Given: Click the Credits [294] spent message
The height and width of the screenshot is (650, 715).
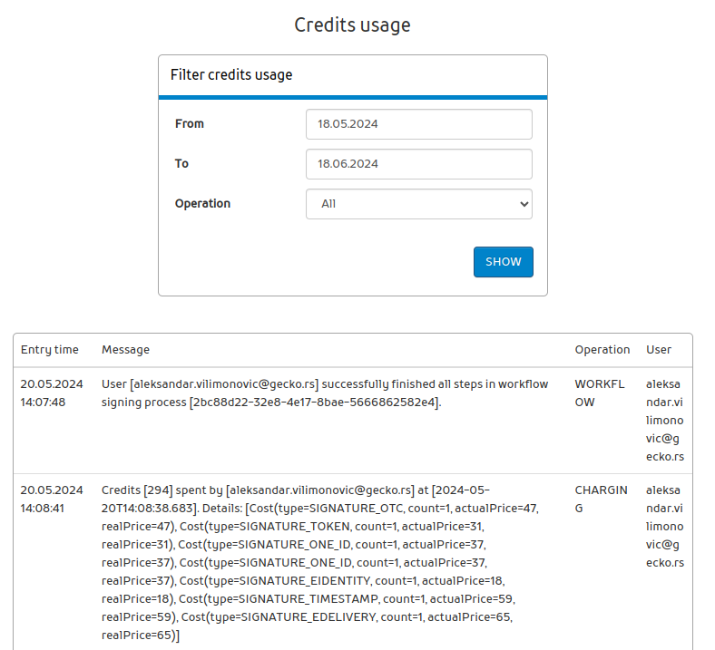Looking at the screenshot, I should [x=320, y=562].
